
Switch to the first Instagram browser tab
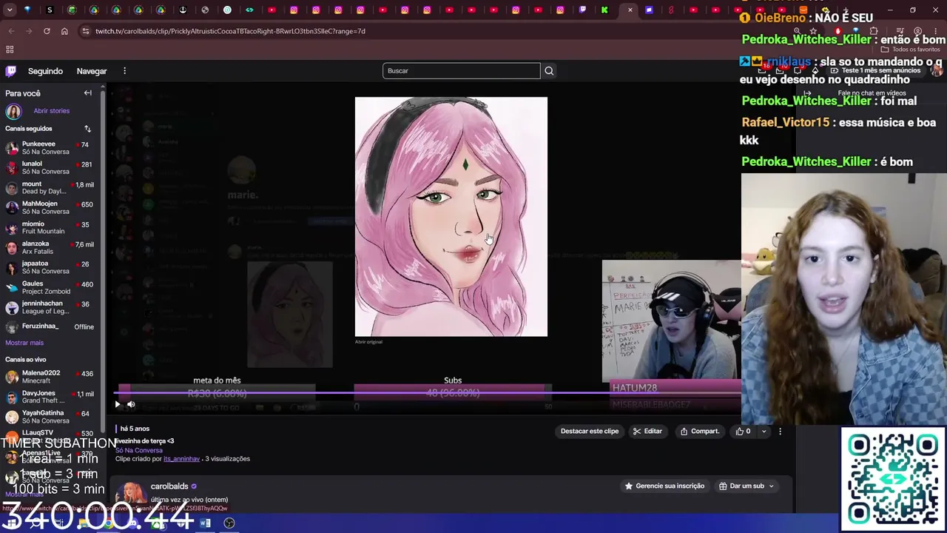294,10
